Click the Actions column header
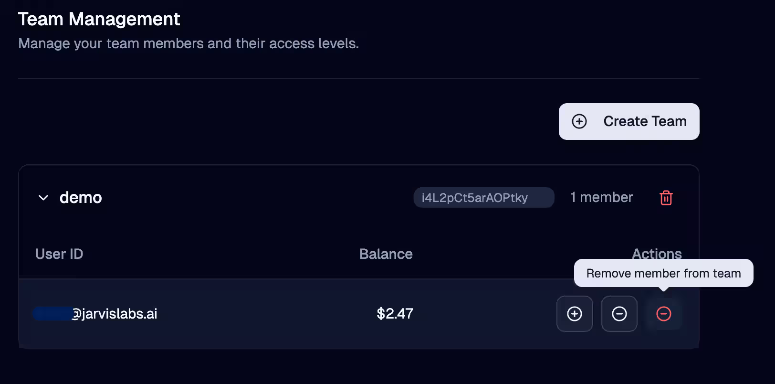Screen dimensions: 775x384 pos(657,253)
